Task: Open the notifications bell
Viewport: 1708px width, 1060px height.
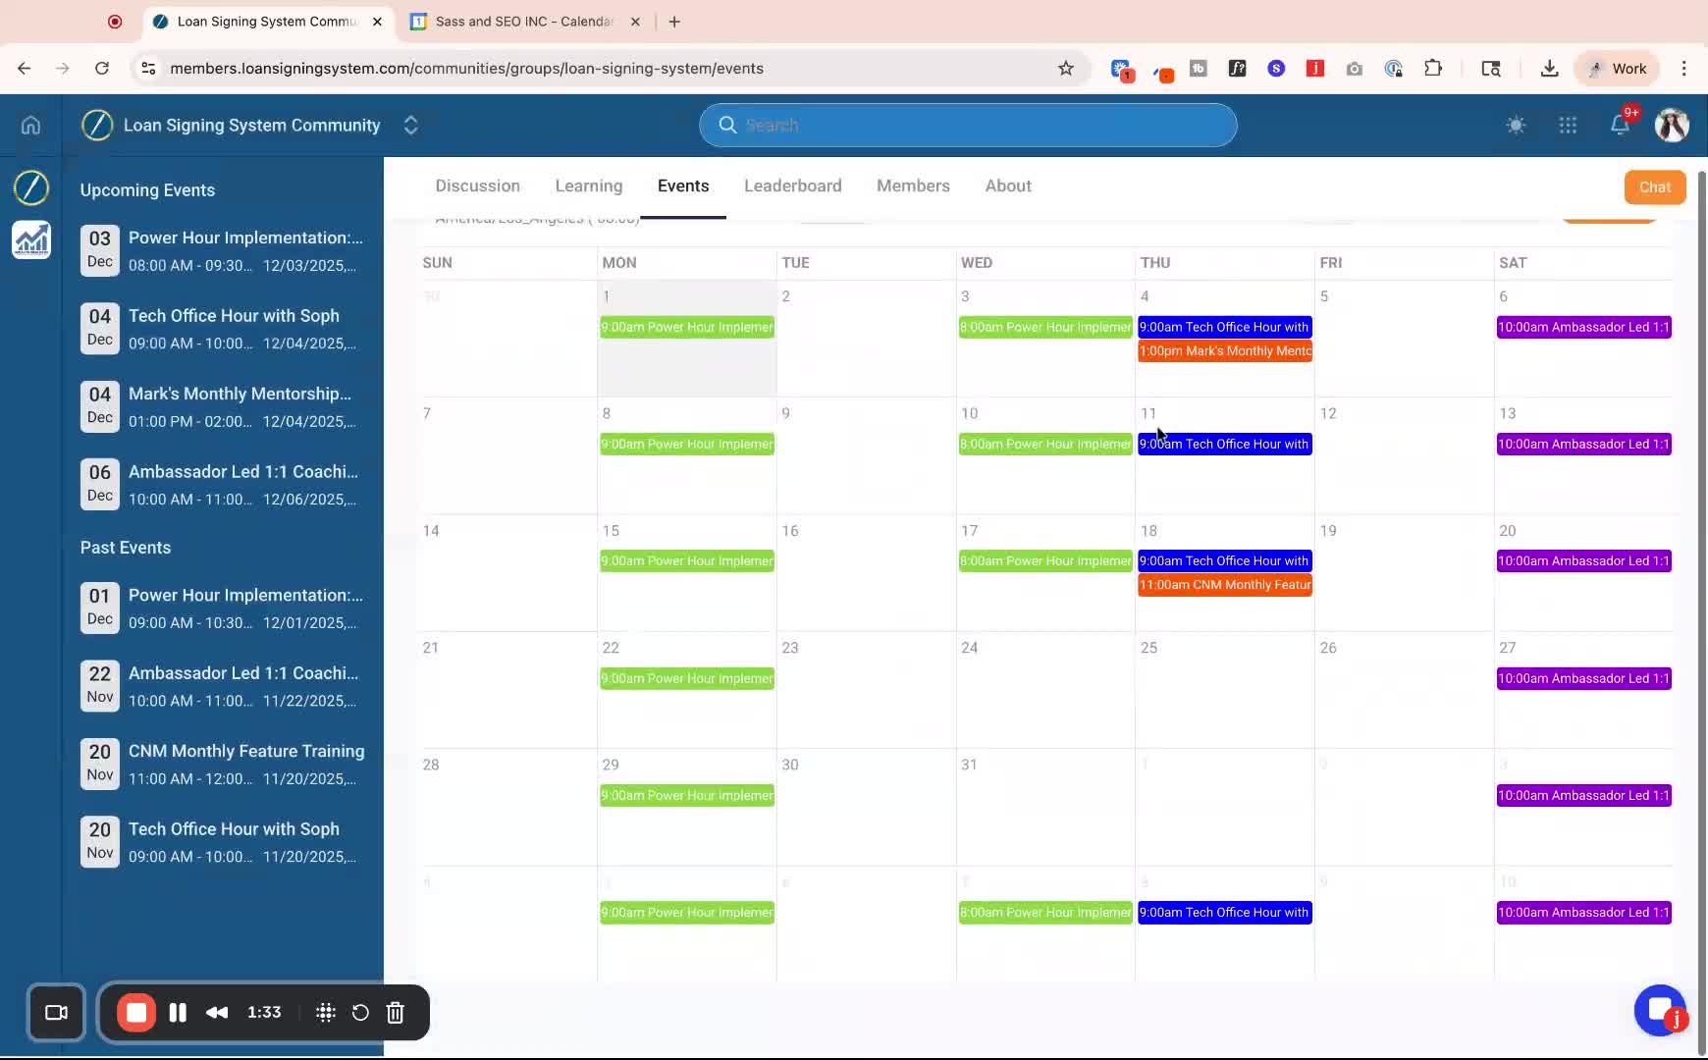Action: click(1620, 125)
